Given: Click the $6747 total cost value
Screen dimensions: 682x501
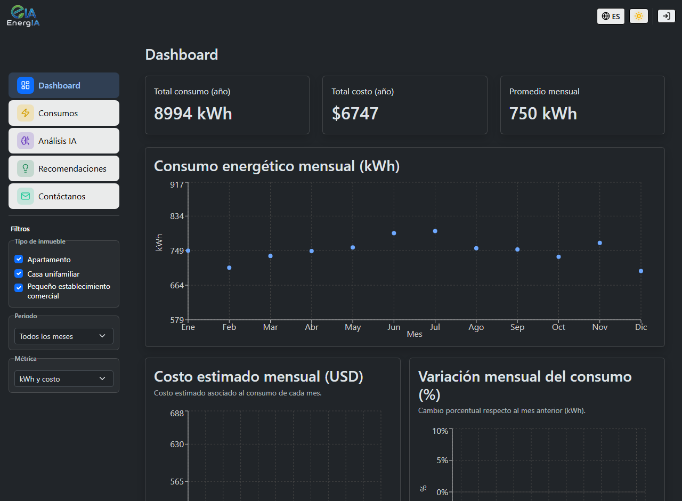Looking at the screenshot, I should pyautogui.click(x=355, y=114).
